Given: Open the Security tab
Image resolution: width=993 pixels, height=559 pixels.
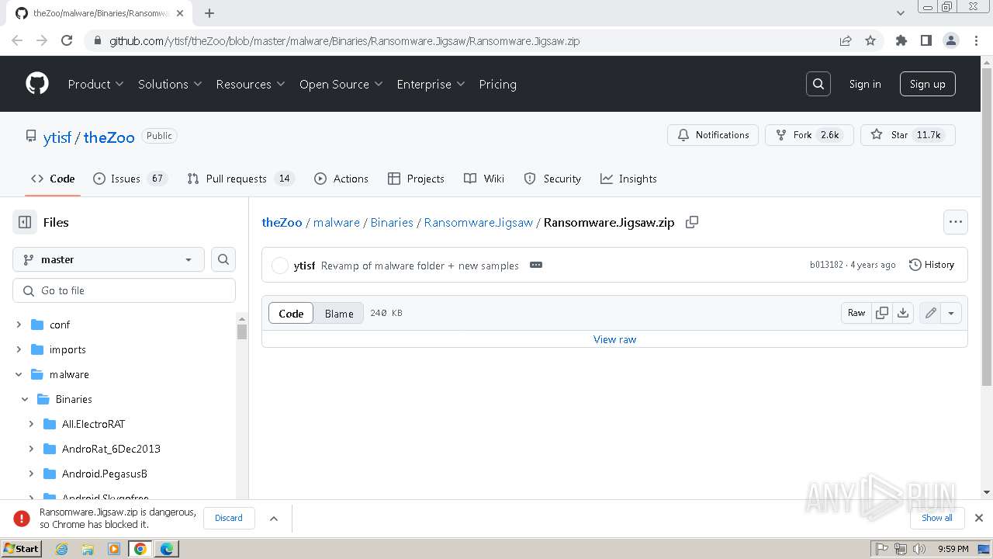Looking at the screenshot, I should 552,179.
